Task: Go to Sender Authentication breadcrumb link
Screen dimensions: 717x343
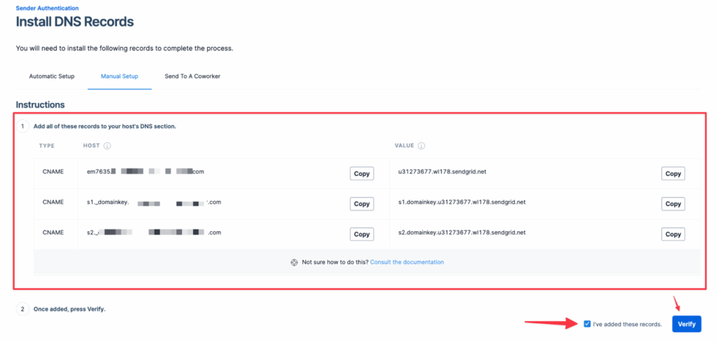Action: 48,8
